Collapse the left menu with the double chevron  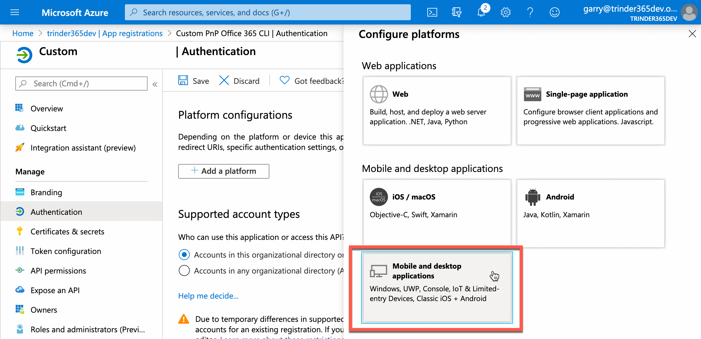tap(155, 84)
